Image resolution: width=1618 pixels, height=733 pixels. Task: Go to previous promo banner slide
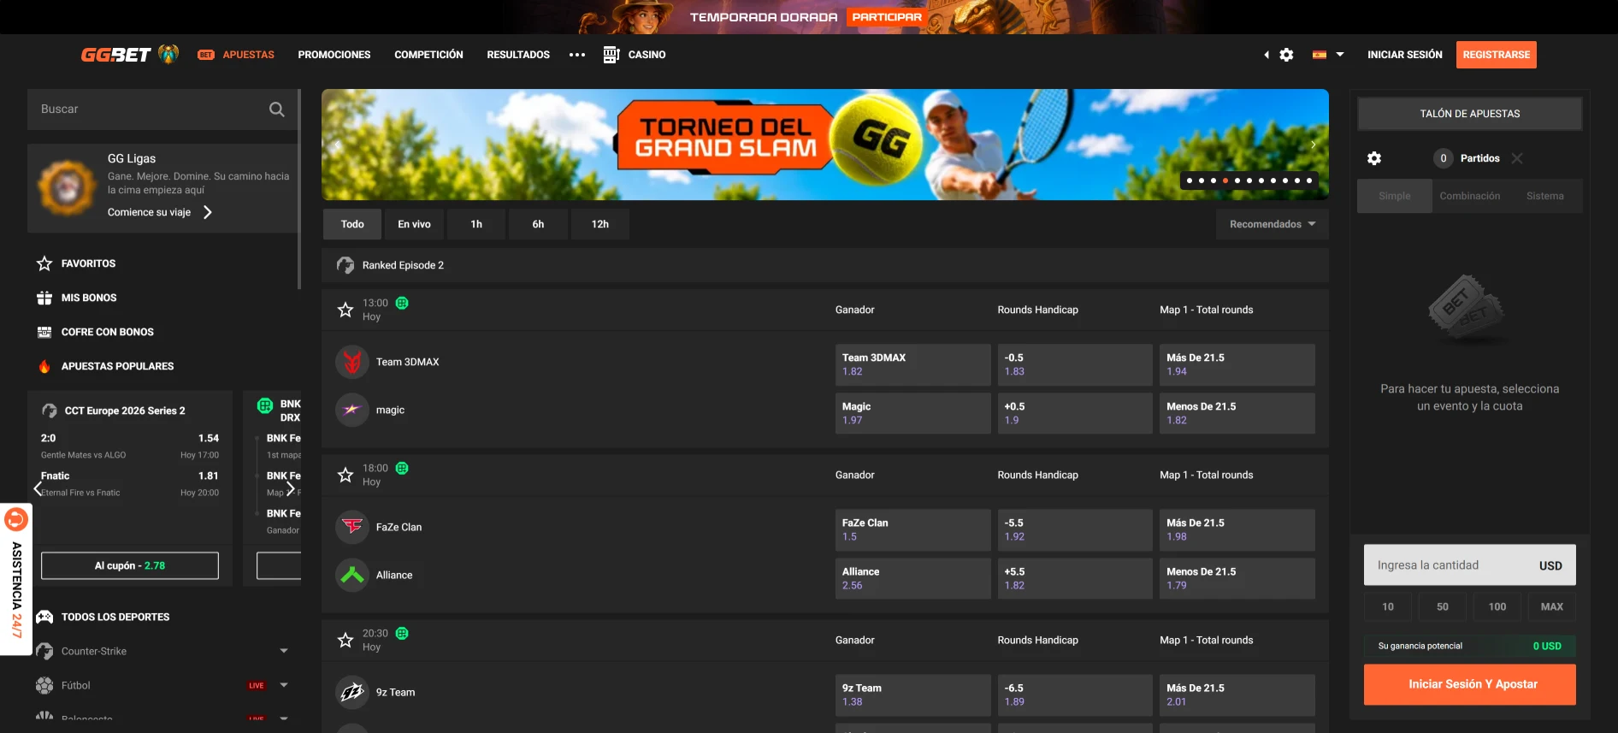pyautogui.click(x=337, y=145)
